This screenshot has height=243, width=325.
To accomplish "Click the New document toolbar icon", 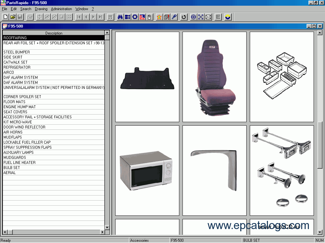I will (6, 17).
